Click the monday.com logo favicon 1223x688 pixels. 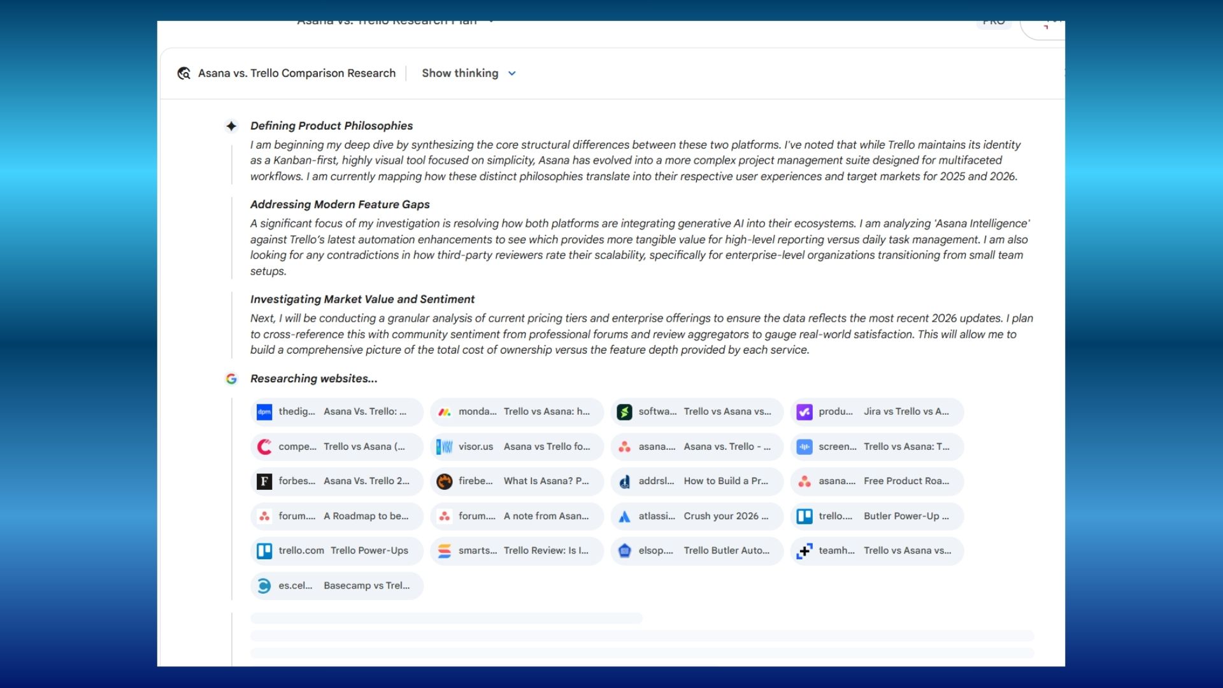[x=444, y=412]
